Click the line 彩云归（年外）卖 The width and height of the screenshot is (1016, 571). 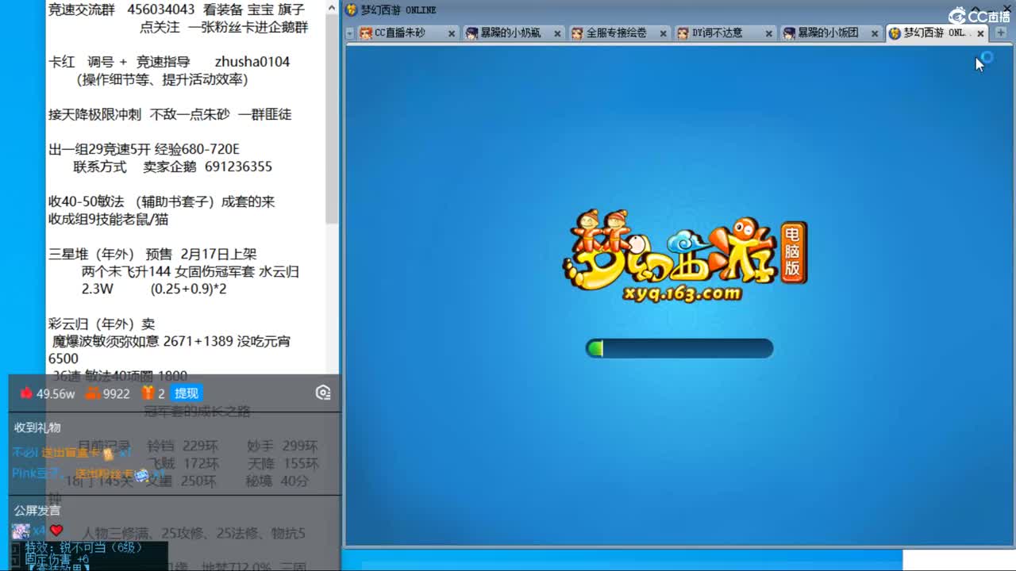[102, 324]
